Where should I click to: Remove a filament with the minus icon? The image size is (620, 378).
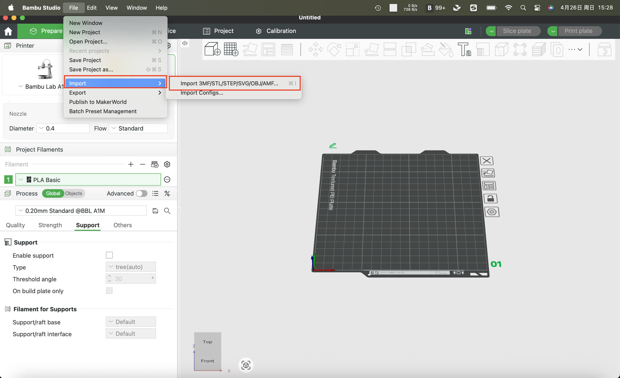[x=142, y=164]
